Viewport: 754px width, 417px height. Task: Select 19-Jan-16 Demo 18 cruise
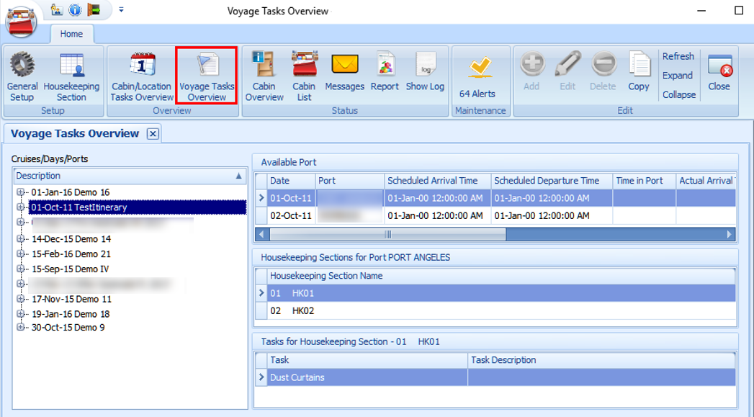click(x=71, y=314)
